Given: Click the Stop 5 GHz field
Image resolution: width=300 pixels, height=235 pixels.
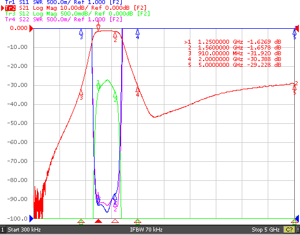Looking at the screenshot, I should [265, 230].
